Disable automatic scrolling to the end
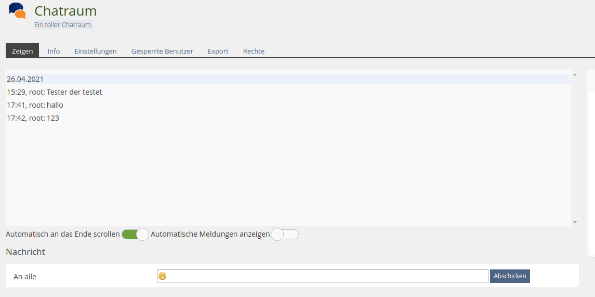Viewport: 595px width, 297px height. (x=135, y=235)
